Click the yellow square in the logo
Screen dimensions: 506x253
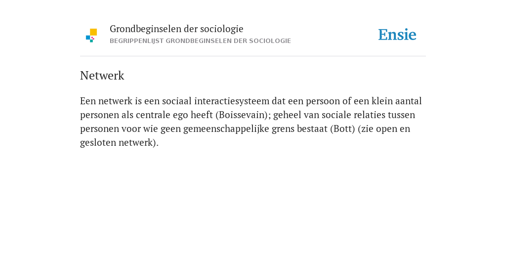coord(93,32)
